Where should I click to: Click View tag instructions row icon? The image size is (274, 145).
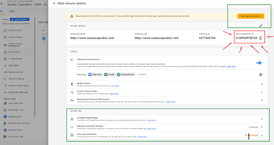tap(72, 135)
